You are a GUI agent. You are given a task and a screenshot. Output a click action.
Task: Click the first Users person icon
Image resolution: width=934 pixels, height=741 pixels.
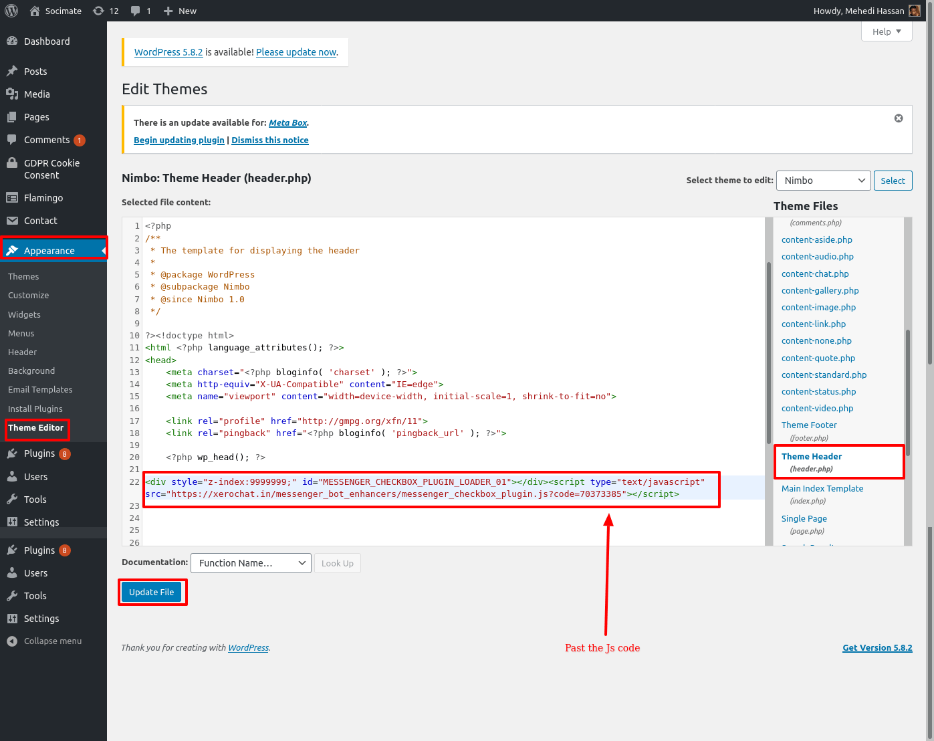12,476
